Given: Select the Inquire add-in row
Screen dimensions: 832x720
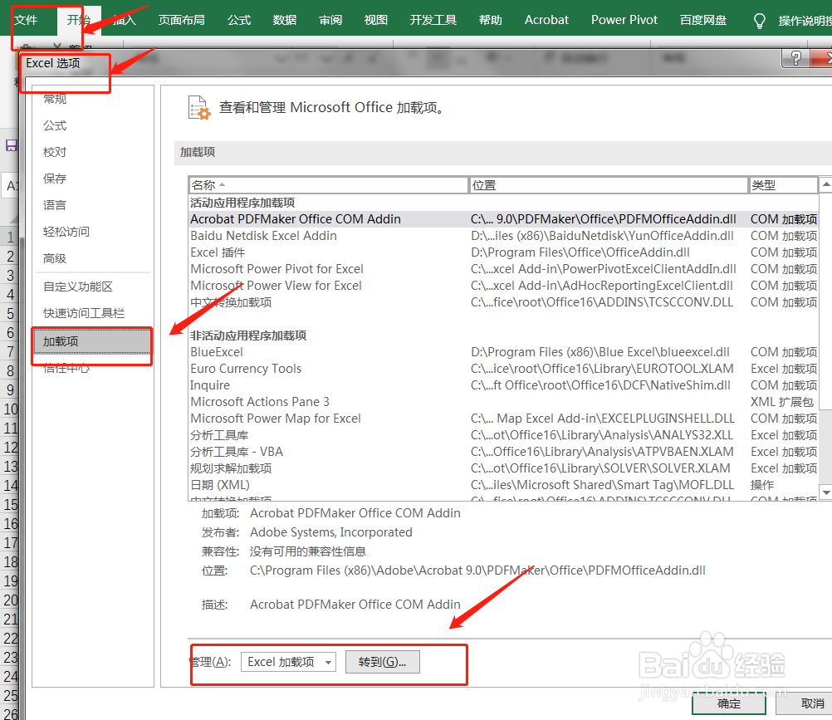Looking at the screenshot, I should 503,385.
